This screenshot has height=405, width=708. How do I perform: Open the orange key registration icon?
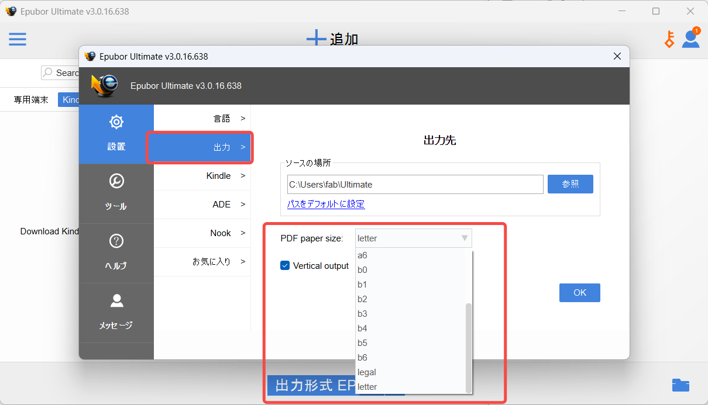tap(669, 39)
